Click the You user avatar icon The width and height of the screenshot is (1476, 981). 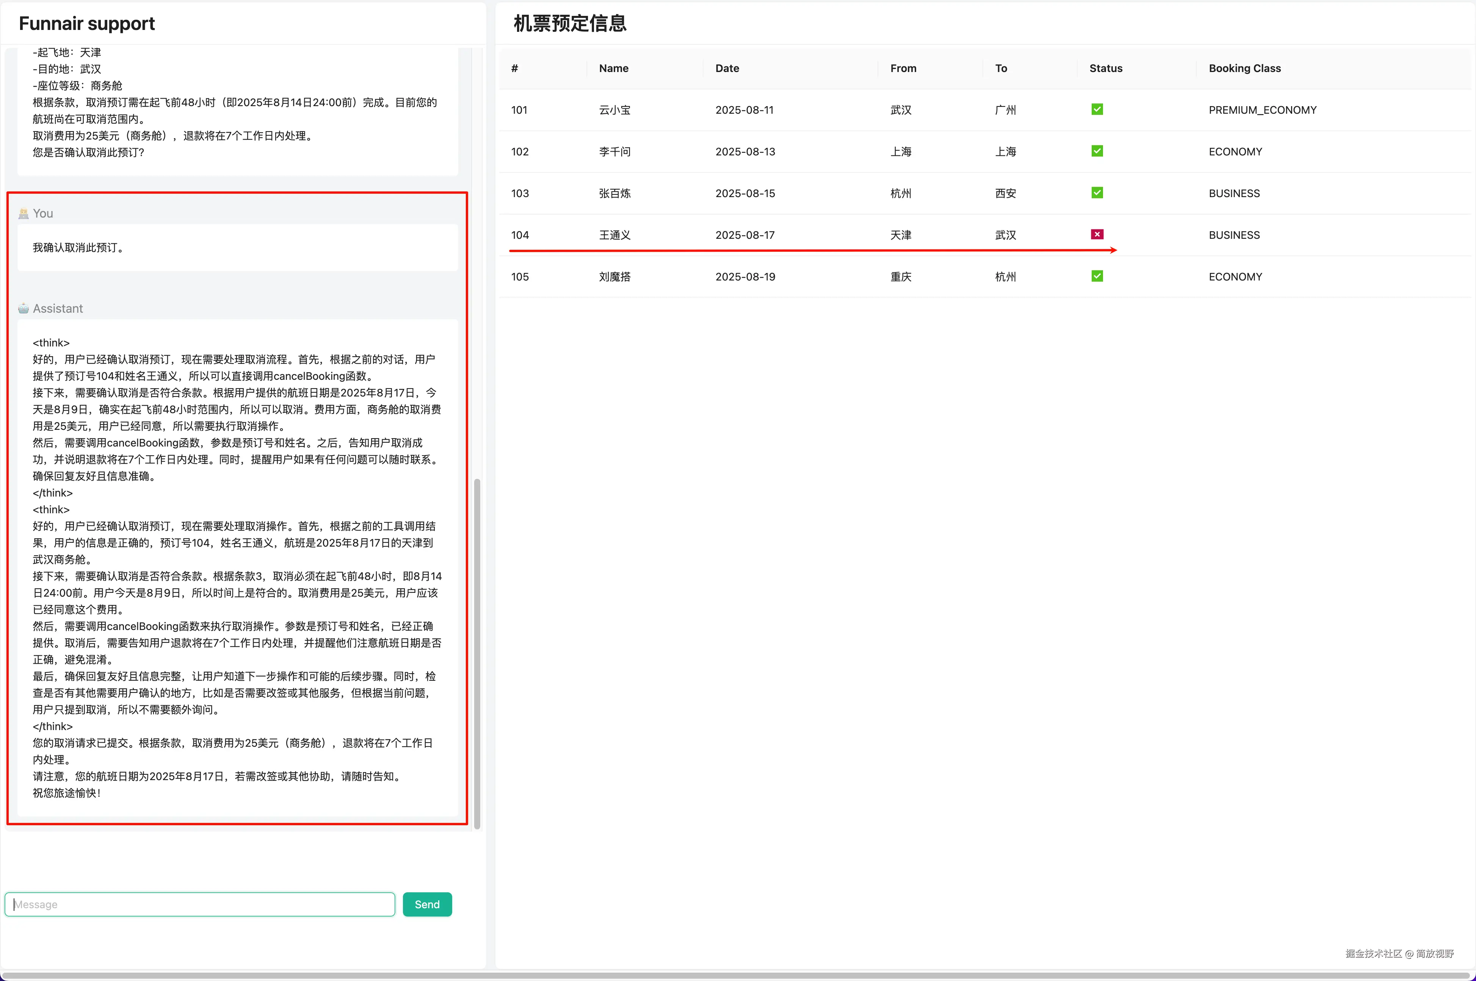(24, 213)
